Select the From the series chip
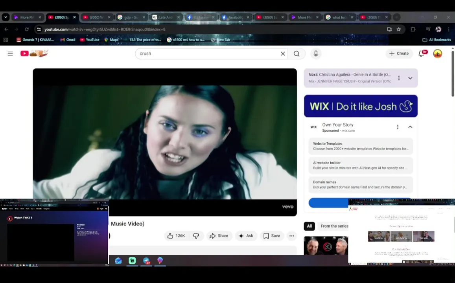Viewport: 455px width, 283px height. [334, 226]
